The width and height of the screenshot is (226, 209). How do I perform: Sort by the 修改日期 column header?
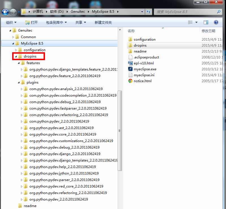208,31
